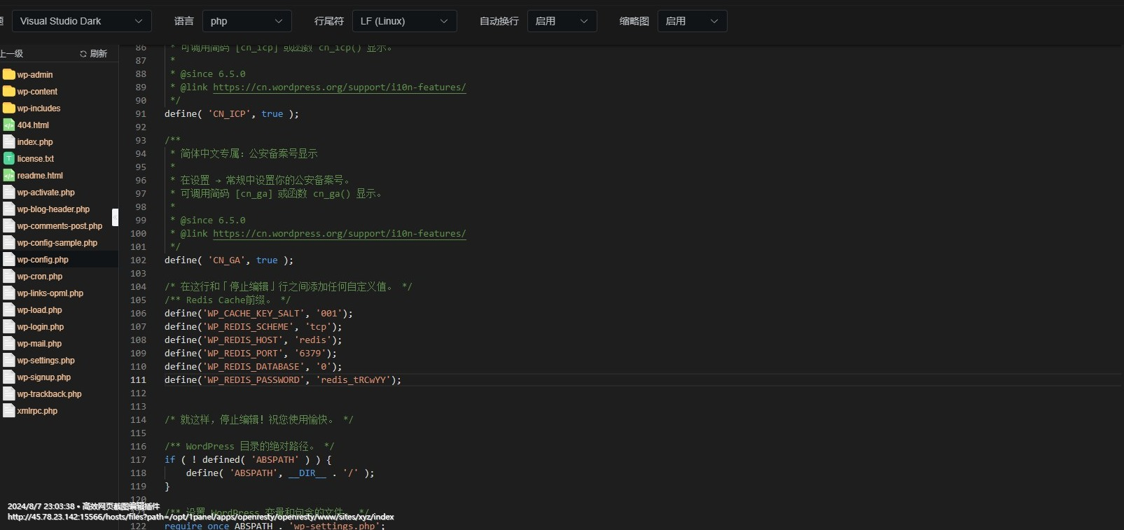Open the 自动换行 启用 dropdown
Screen dimensions: 1124x530
tap(562, 21)
